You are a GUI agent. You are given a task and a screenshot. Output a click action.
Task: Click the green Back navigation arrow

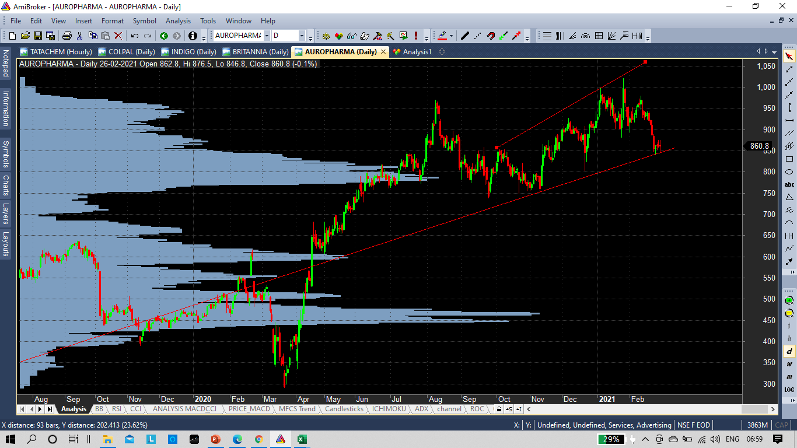click(164, 36)
